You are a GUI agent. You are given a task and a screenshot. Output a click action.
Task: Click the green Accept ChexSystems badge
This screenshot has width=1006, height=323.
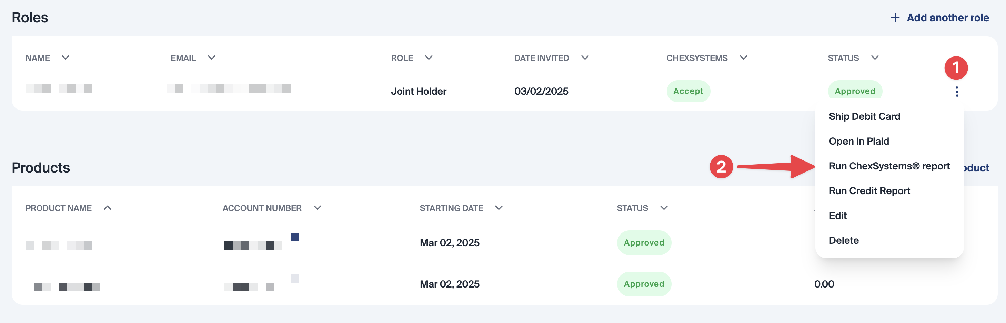tap(688, 91)
